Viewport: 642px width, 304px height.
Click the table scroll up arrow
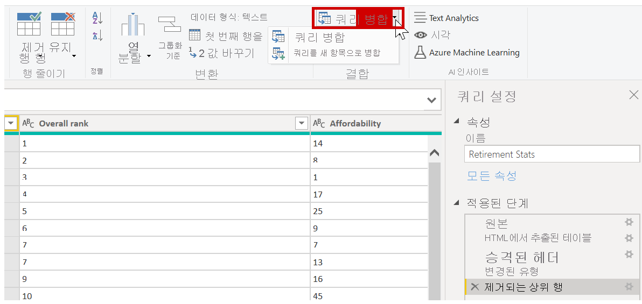tap(435, 153)
